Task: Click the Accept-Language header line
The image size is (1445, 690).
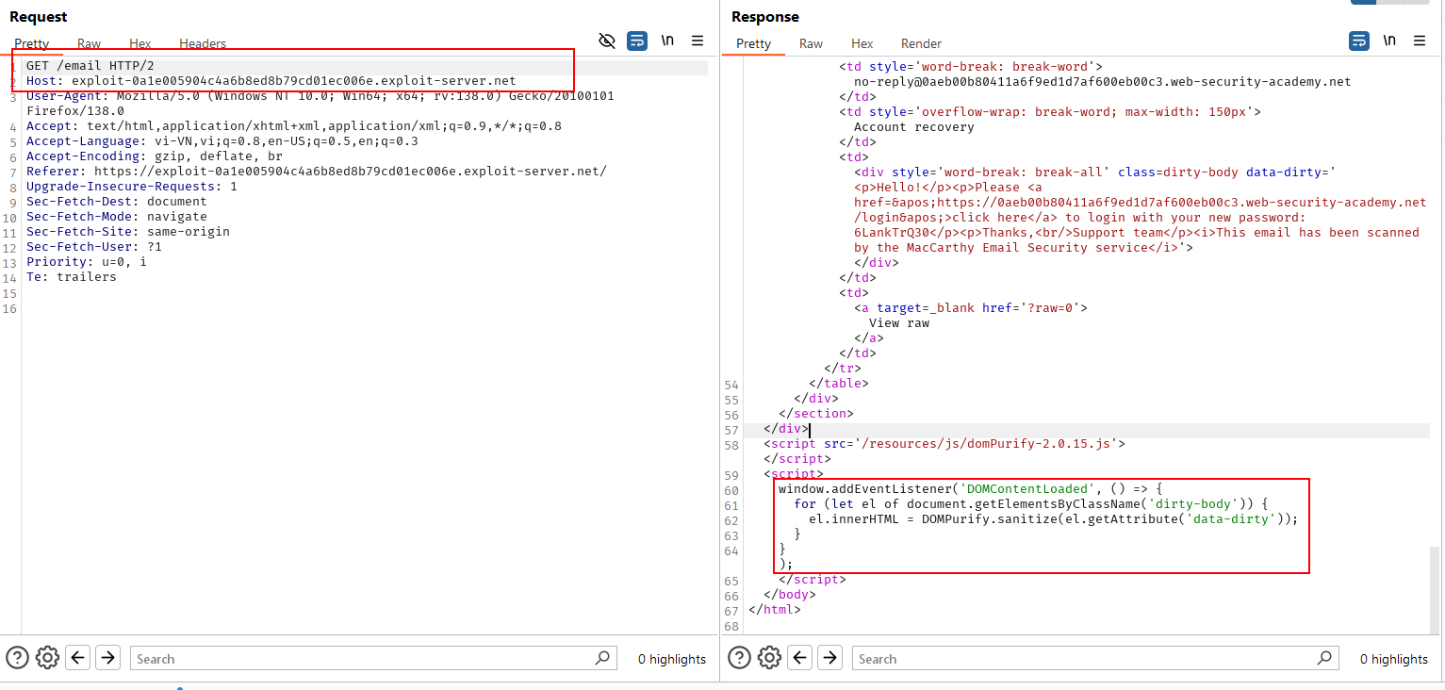Action: (222, 141)
